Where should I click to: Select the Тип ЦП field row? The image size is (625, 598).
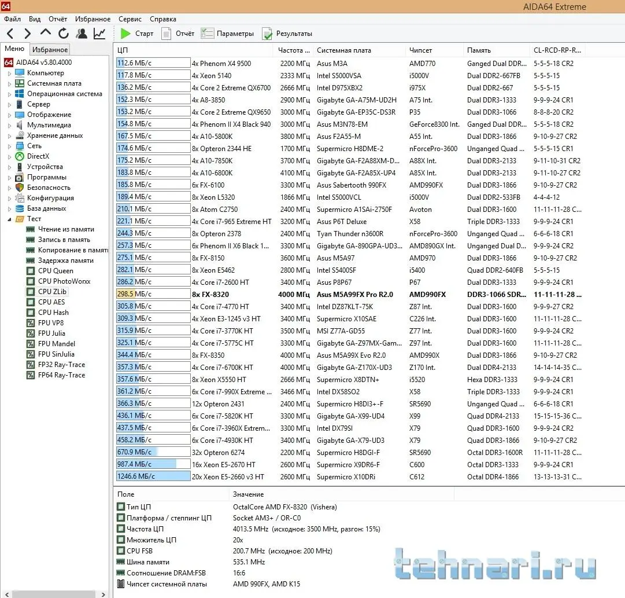tap(227, 507)
